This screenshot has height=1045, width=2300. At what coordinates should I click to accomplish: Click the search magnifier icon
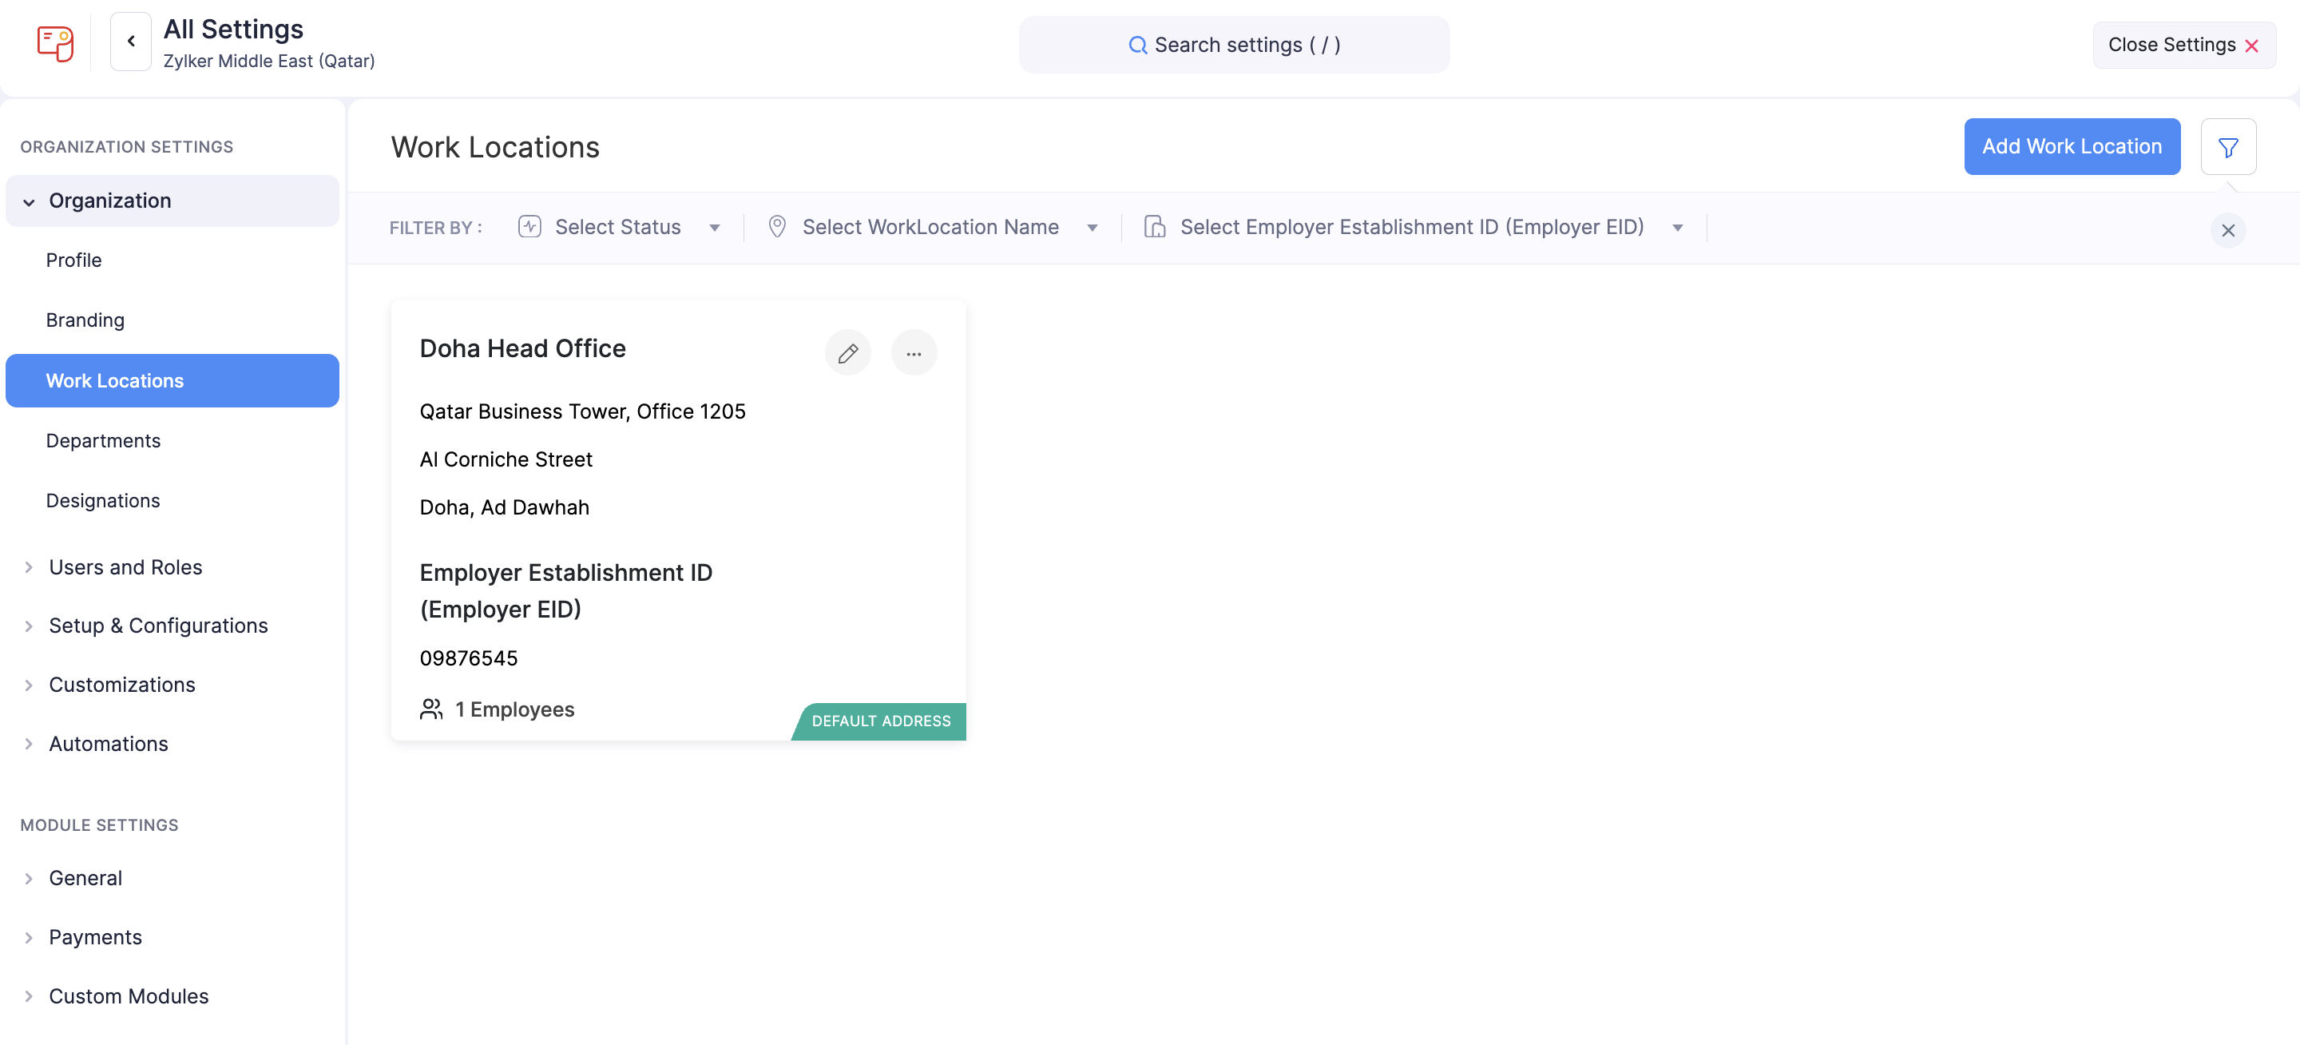[x=1136, y=46]
